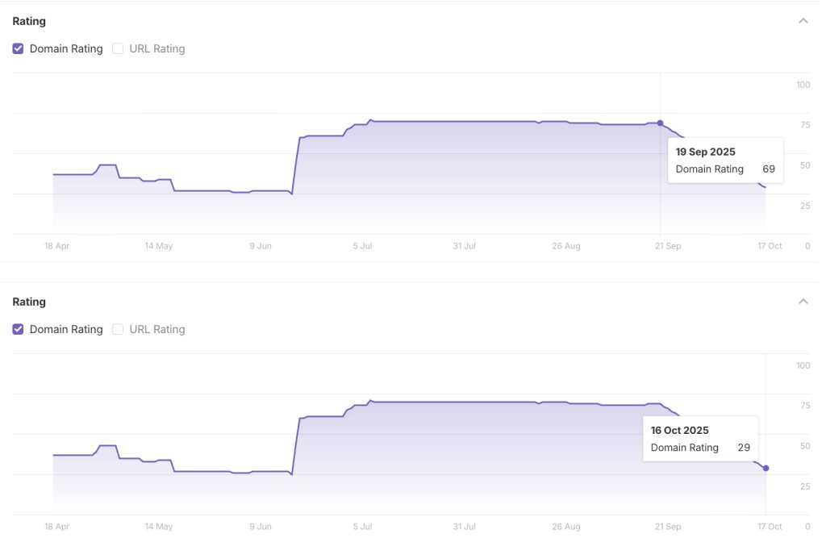
Task: Enable URL Rating in the first Rating panel
Action: click(118, 48)
